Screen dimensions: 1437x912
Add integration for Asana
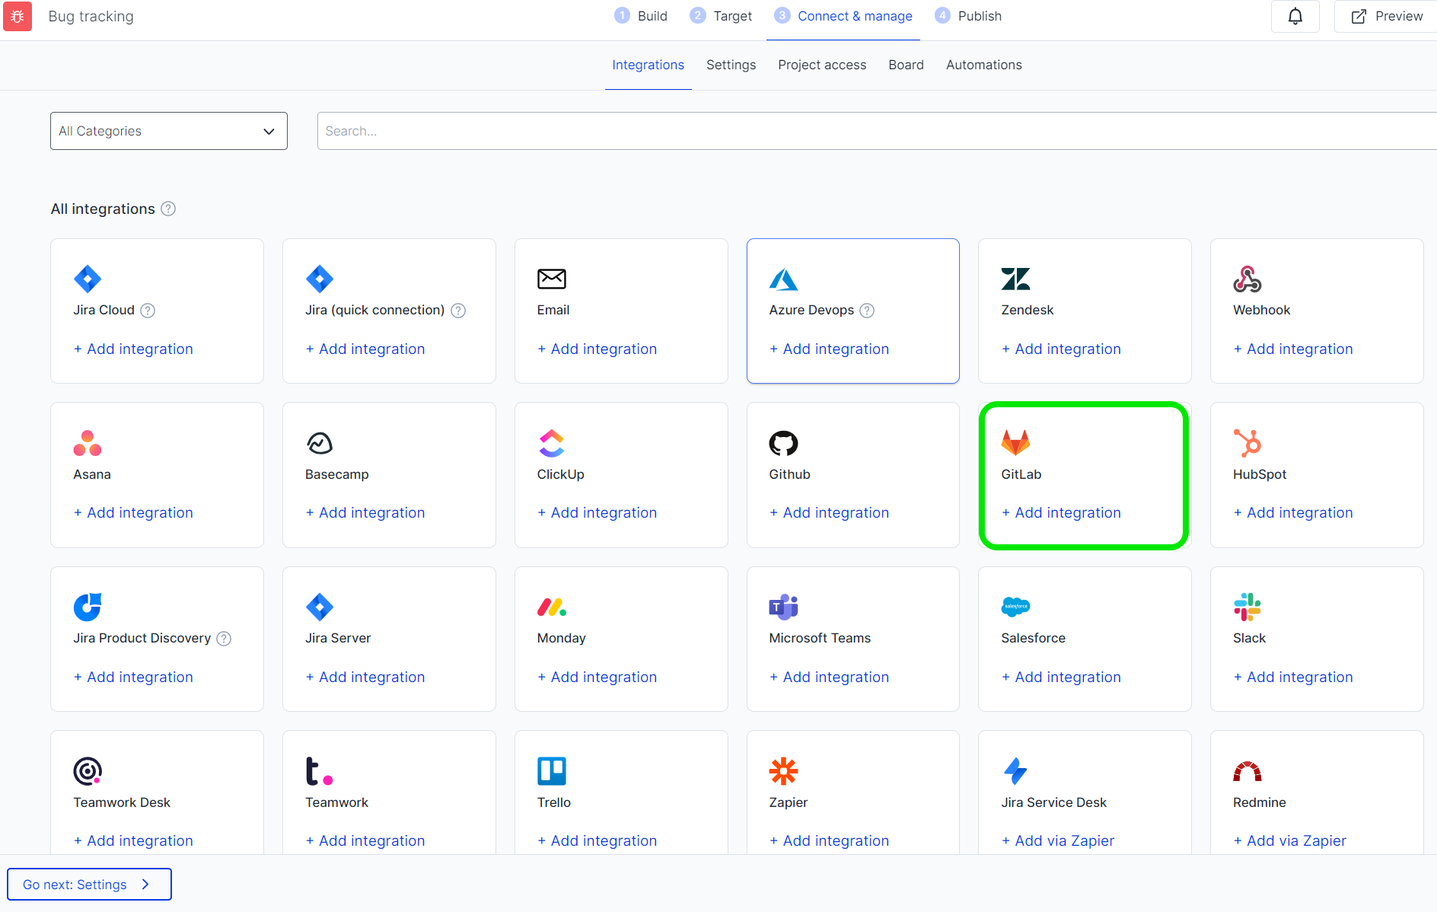[133, 512]
